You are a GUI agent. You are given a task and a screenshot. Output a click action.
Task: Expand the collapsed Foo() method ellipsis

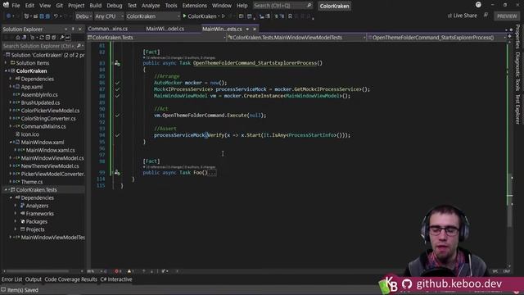click(212, 173)
